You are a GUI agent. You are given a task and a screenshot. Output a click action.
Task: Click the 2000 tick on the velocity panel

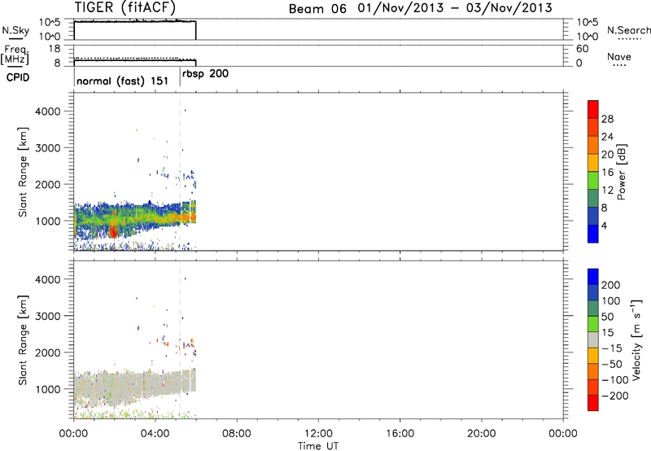tap(48, 352)
